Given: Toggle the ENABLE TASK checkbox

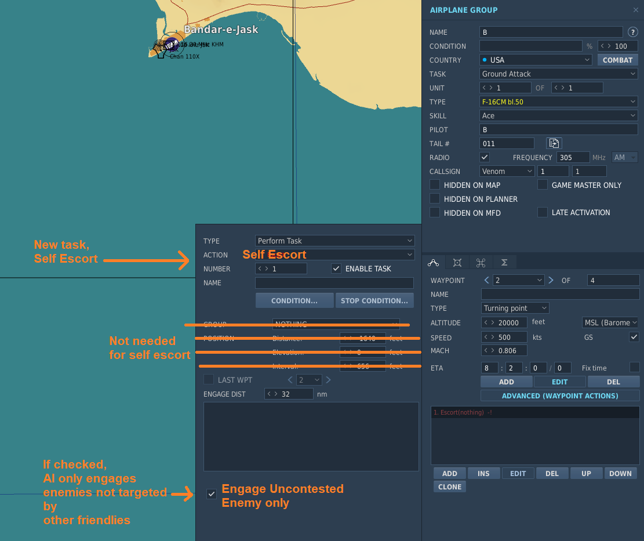Looking at the screenshot, I should pyautogui.click(x=336, y=268).
